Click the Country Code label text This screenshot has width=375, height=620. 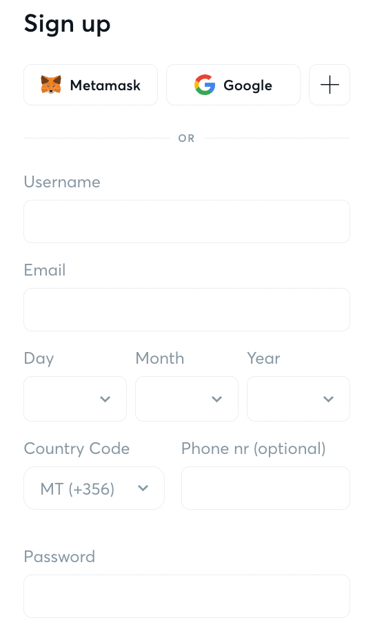click(x=77, y=448)
